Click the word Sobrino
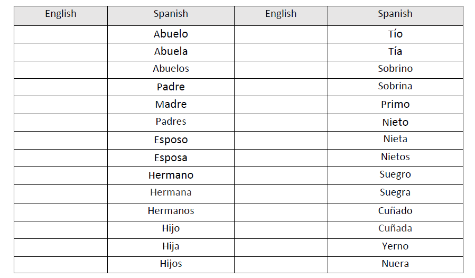Screen dimensions: 475x278 (395, 69)
